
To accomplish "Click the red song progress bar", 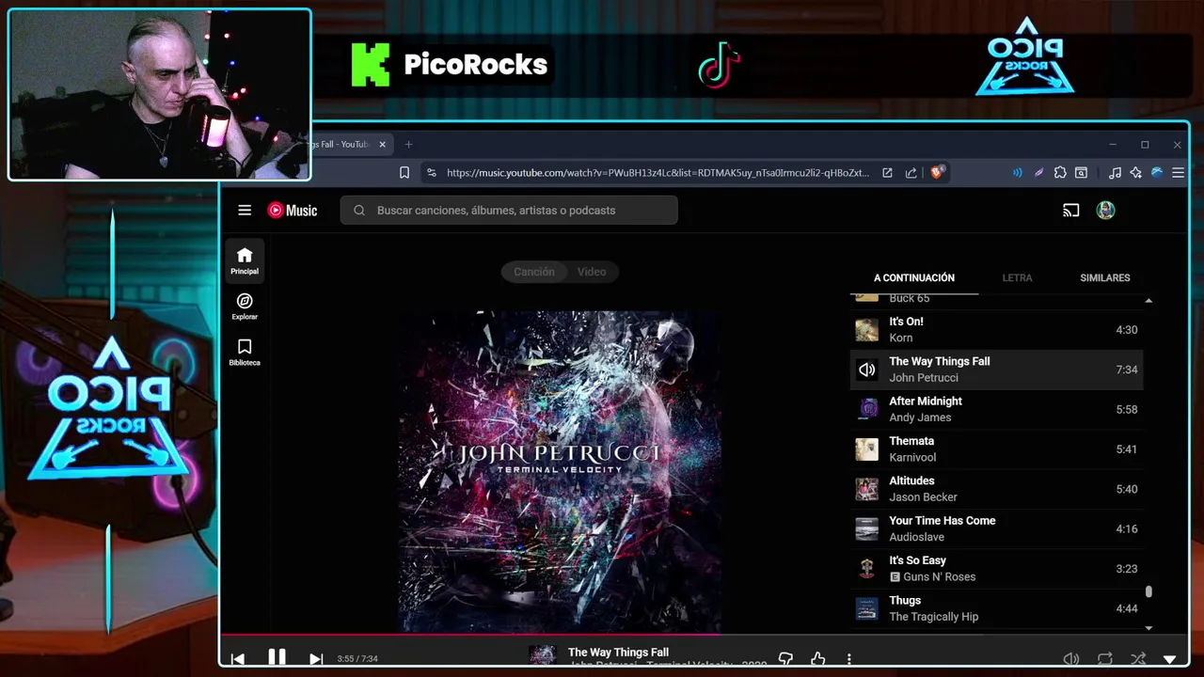I will coord(470,634).
